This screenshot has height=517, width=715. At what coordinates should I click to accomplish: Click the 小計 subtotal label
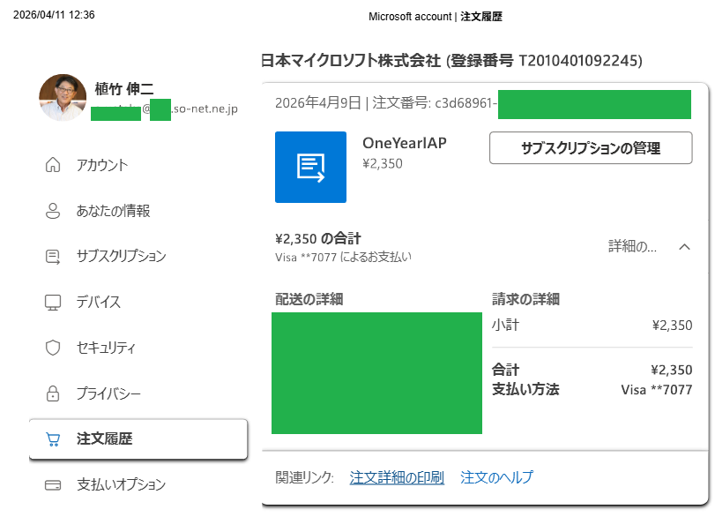(506, 325)
